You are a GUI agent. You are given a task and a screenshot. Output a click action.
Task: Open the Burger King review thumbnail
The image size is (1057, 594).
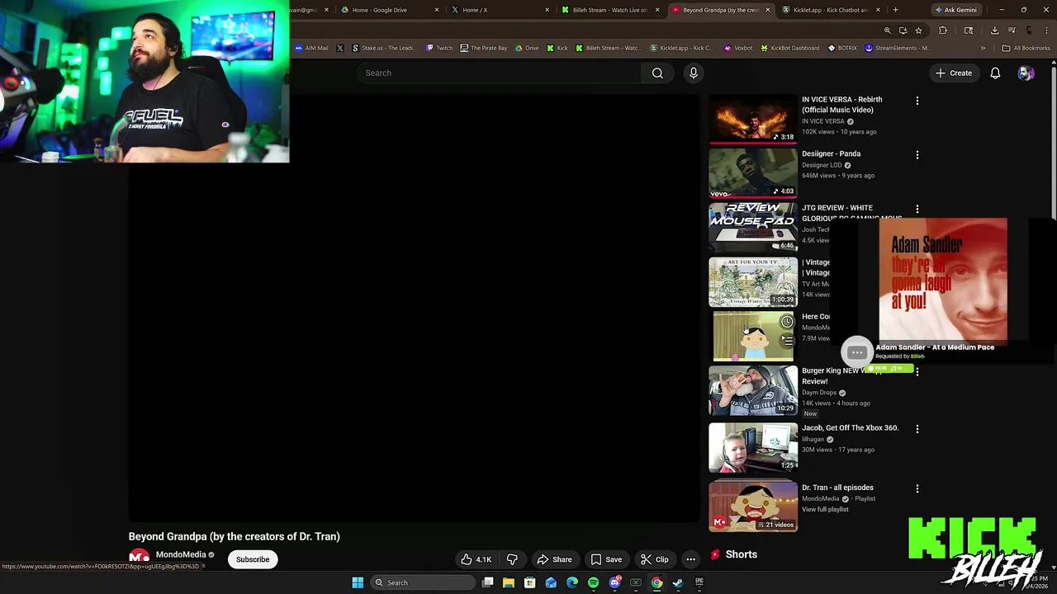tap(753, 390)
